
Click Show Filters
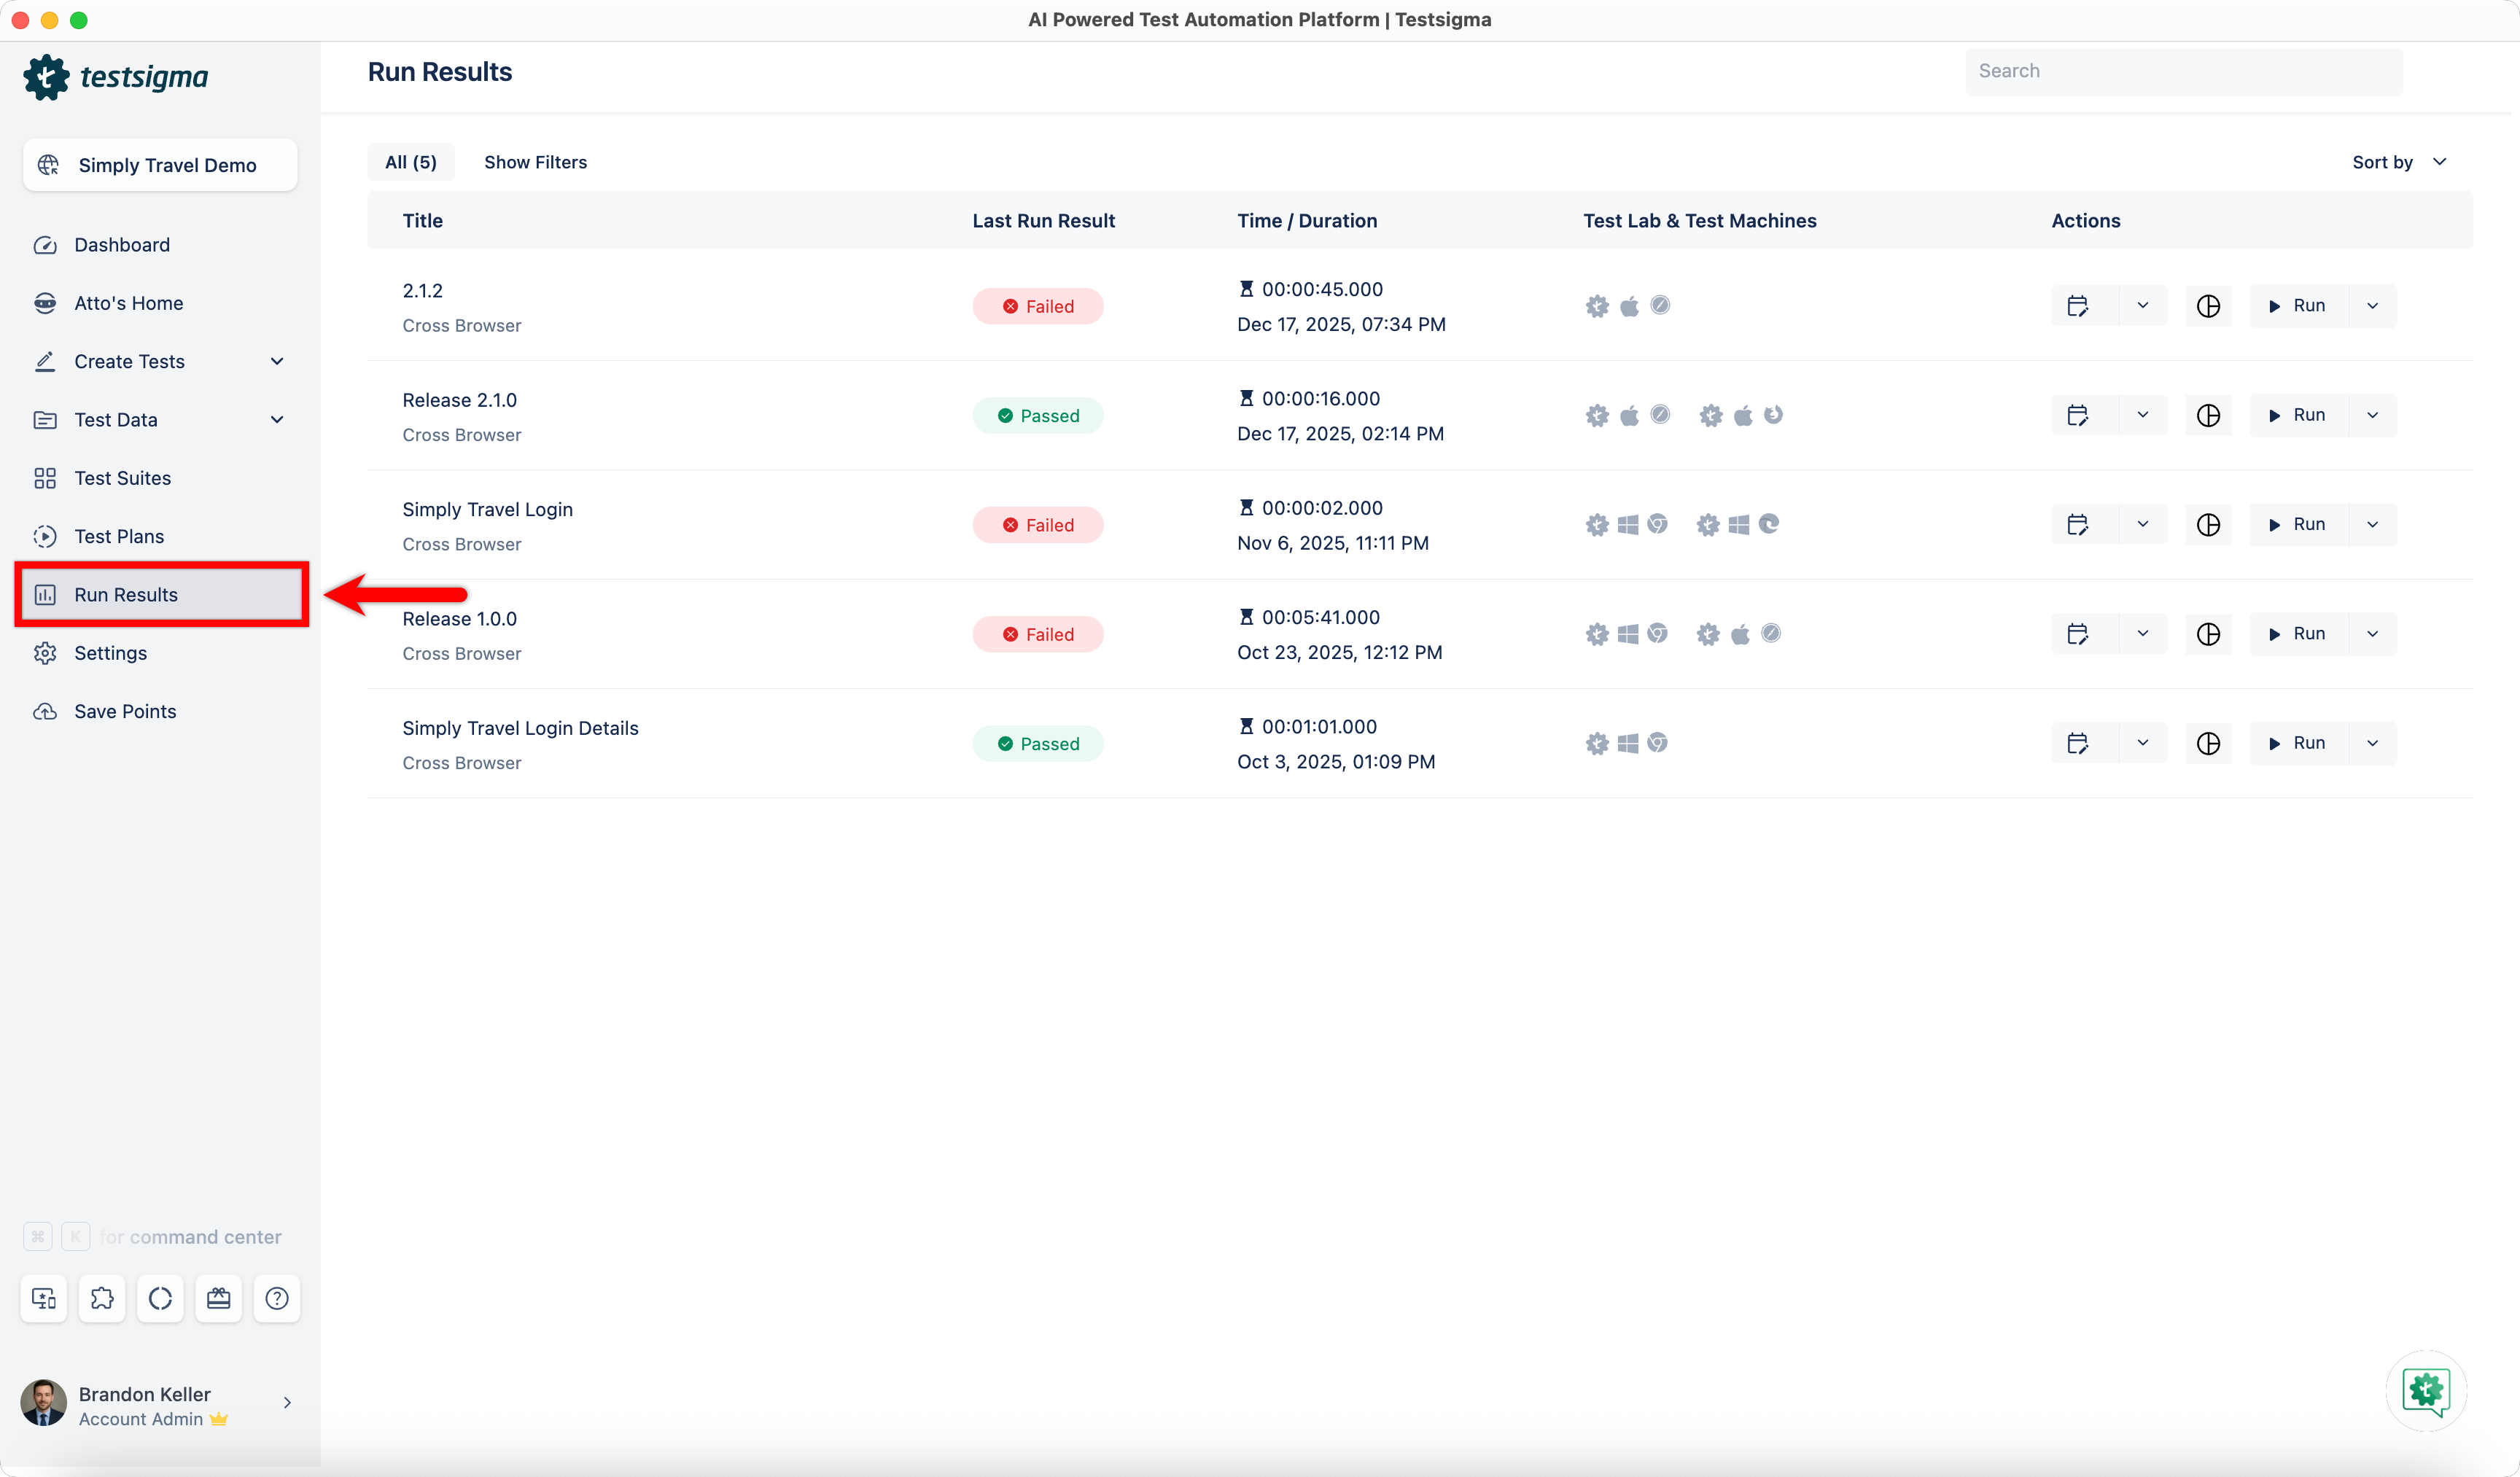535,162
